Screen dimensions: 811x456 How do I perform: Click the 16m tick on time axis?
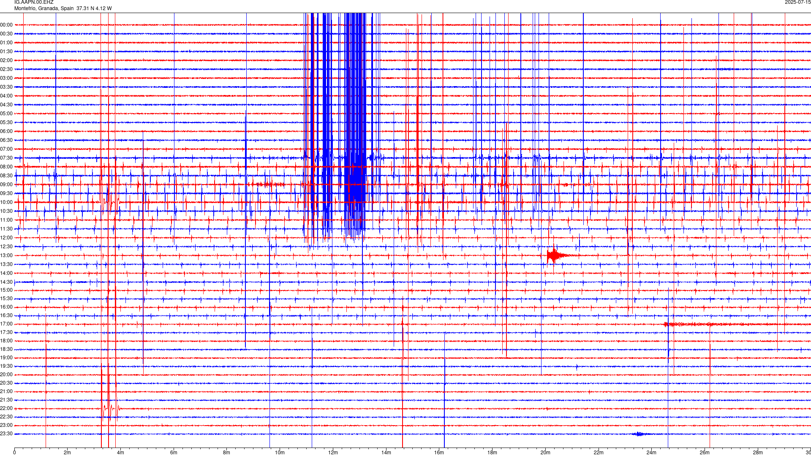(439, 453)
